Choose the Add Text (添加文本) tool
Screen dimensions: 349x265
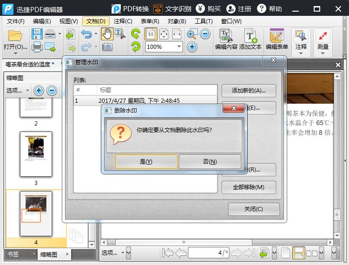[250, 39]
